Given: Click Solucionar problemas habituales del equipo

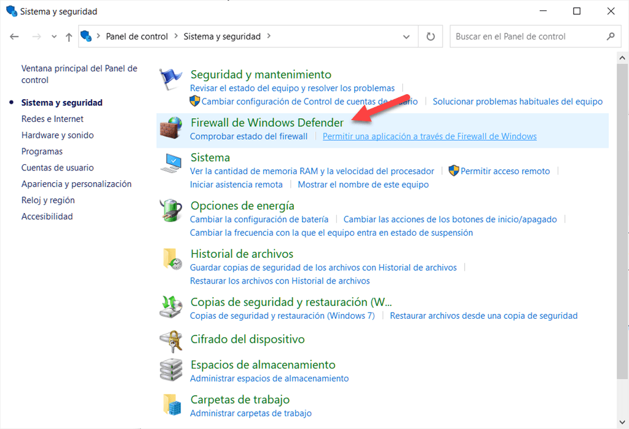Looking at the screenshot, I should tap(518, 102).
